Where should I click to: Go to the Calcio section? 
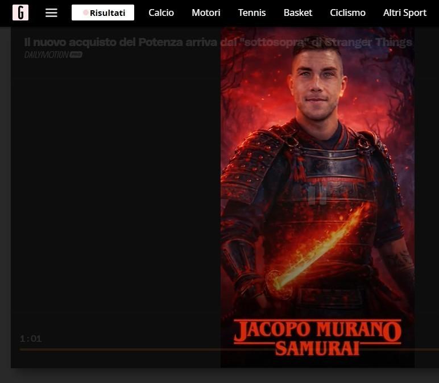[x=161, y=13]
